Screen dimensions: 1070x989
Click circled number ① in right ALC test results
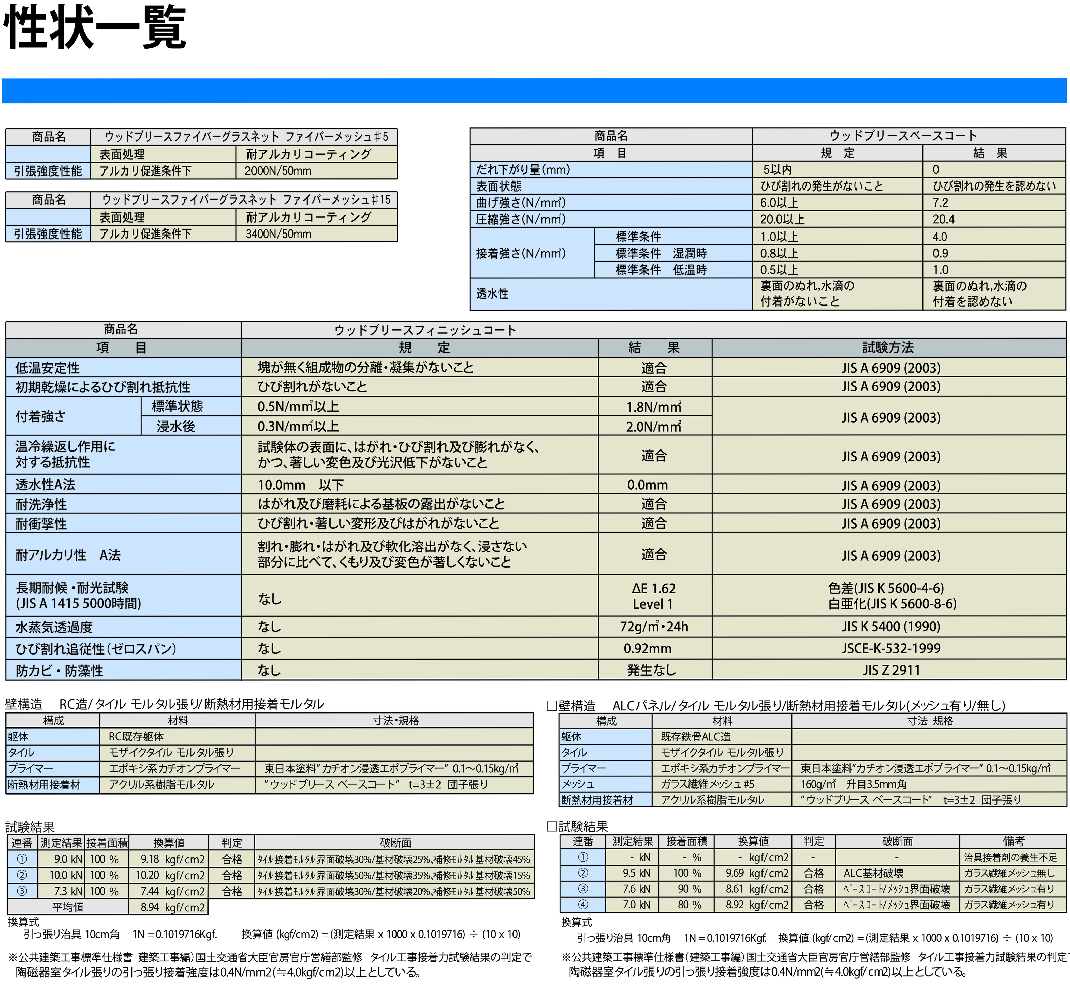583,857
